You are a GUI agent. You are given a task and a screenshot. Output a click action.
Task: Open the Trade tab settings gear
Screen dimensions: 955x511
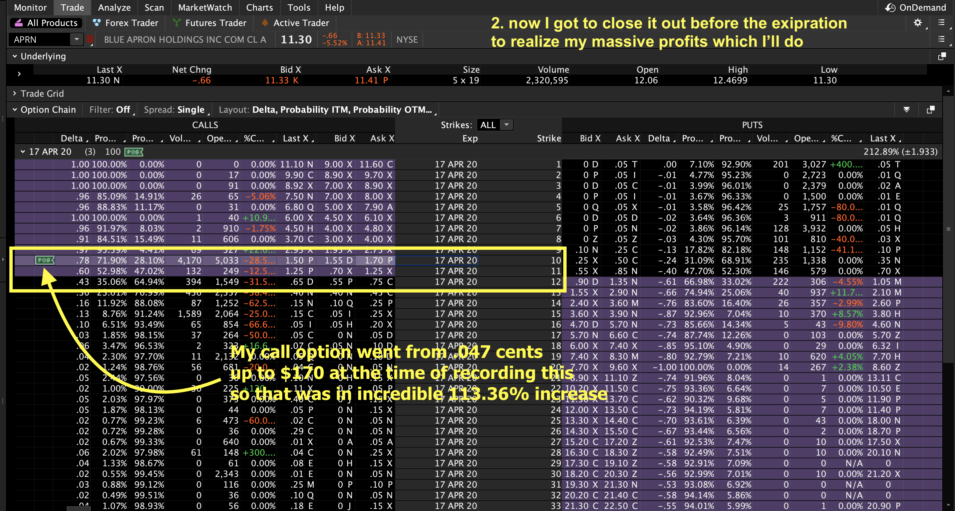click(x=917, y=23)
